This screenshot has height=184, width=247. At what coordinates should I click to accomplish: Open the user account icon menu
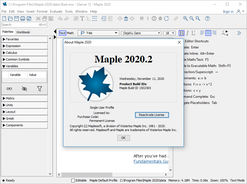coord(240,11)
